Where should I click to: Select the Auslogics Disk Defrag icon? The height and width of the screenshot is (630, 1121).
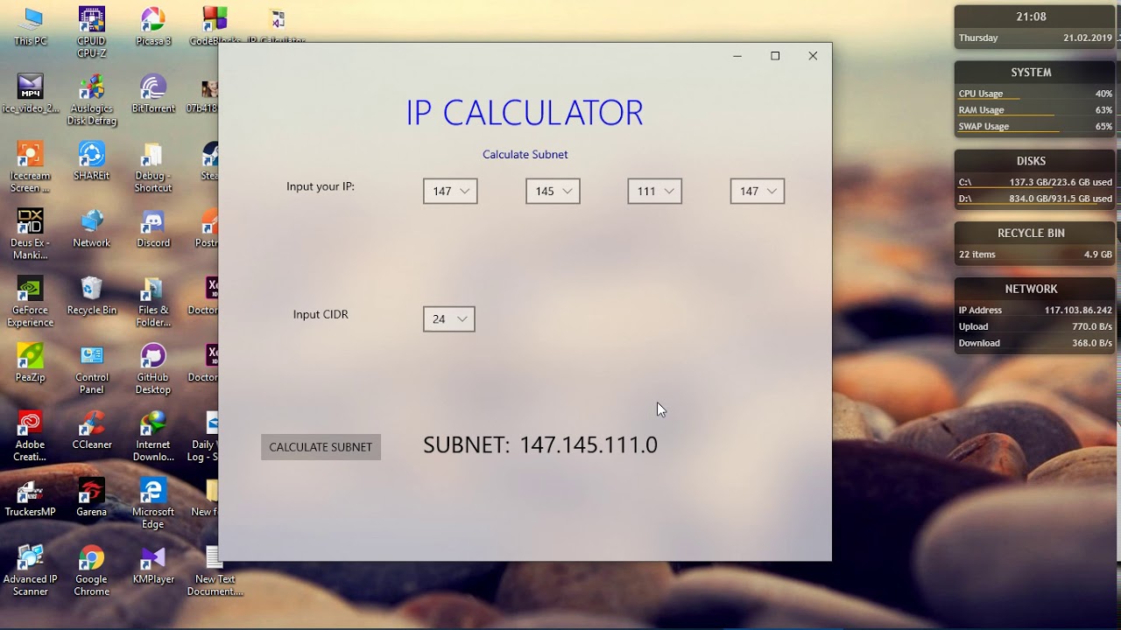pyautogui.click(x=92, y=100)
